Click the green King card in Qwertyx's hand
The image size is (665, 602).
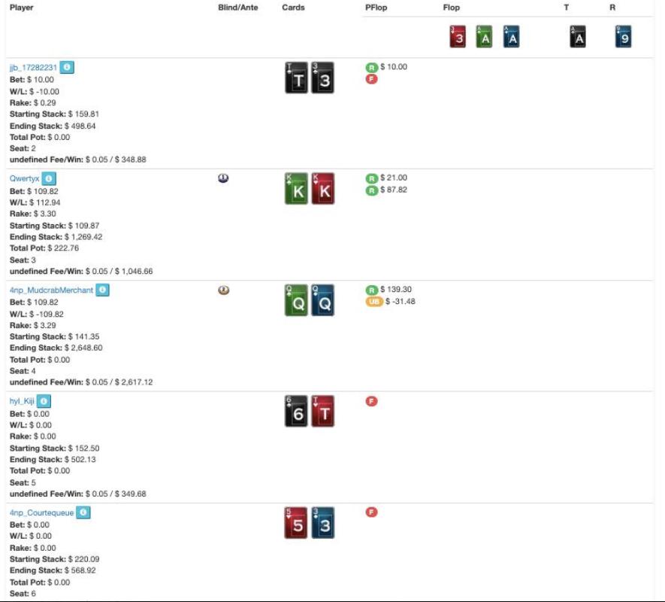tap(296, 189)
